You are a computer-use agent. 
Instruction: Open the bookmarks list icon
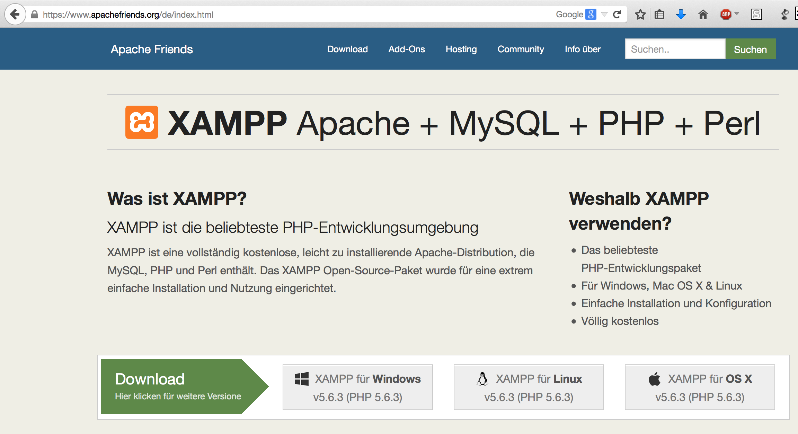[x=659, y=15]
